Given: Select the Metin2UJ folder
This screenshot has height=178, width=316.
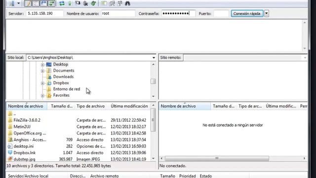Looking at the screenshot, I should tap(79, 127).
